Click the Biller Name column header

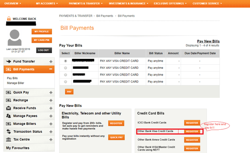point(122,53)
